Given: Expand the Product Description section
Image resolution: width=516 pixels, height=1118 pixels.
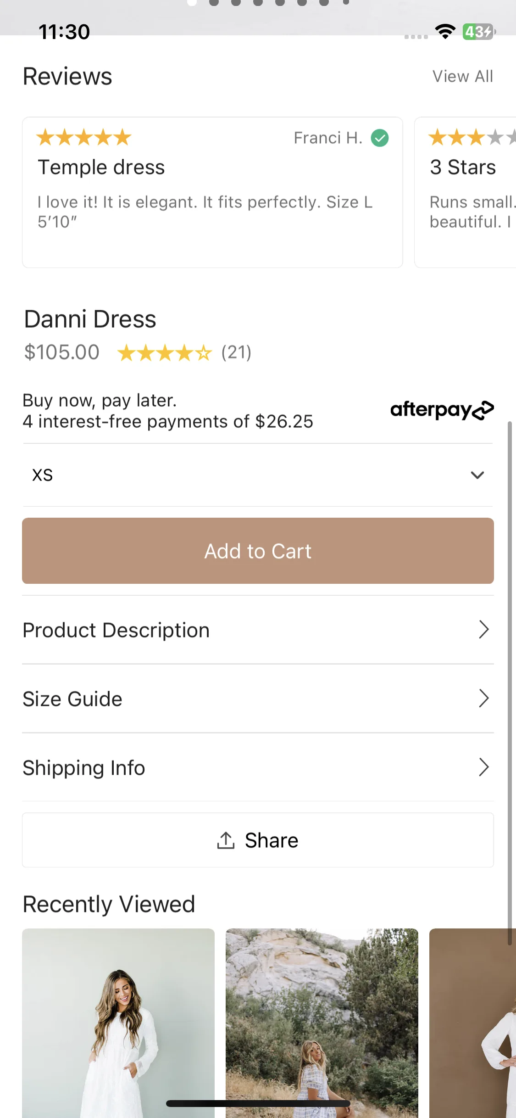Looking at the screenshot, I should [258, 630].
